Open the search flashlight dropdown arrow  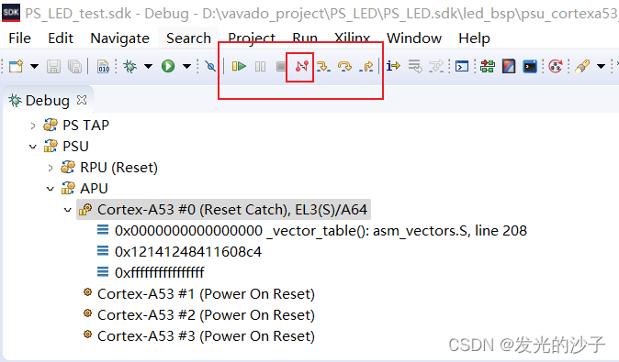(601, 66)
